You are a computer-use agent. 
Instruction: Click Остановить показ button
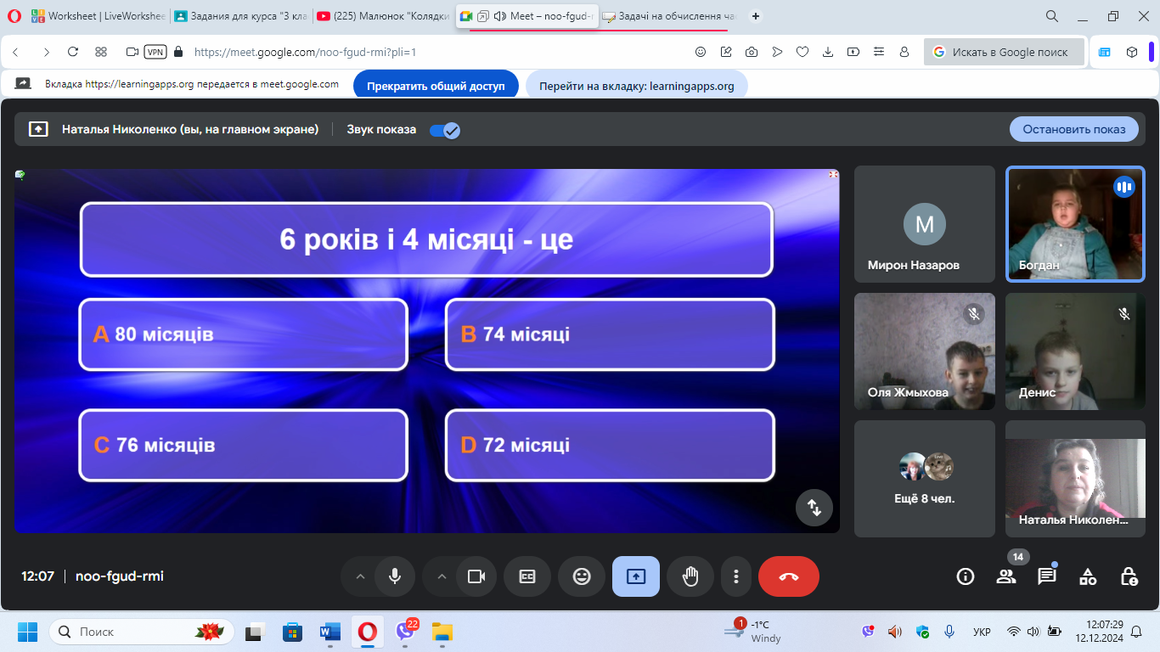point(1074,129)
